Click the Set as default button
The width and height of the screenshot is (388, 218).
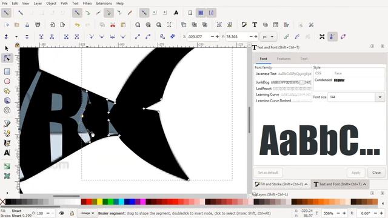pyautogui.click(x=268, y=173)
